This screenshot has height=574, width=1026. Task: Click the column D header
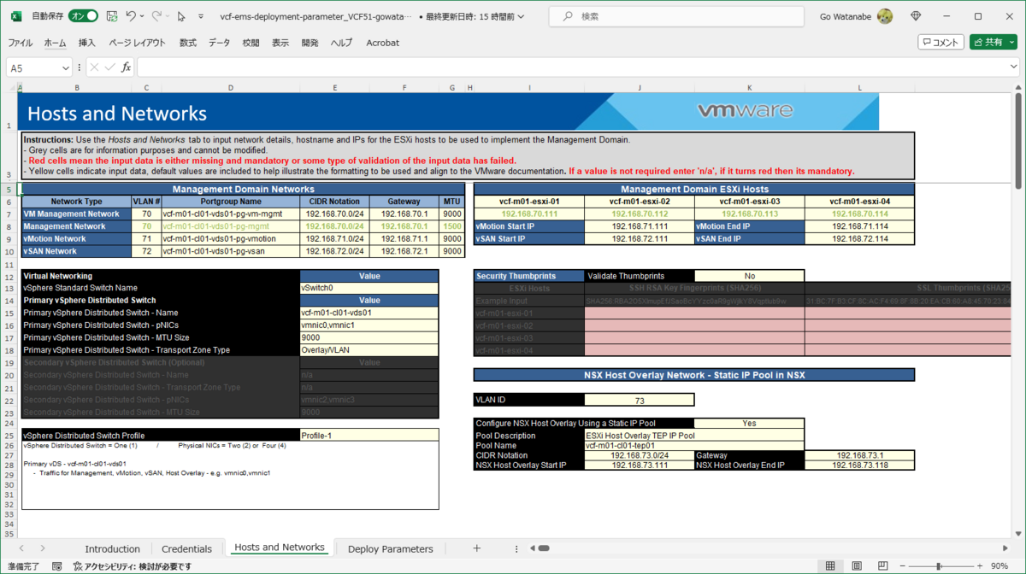click(231, 87)
